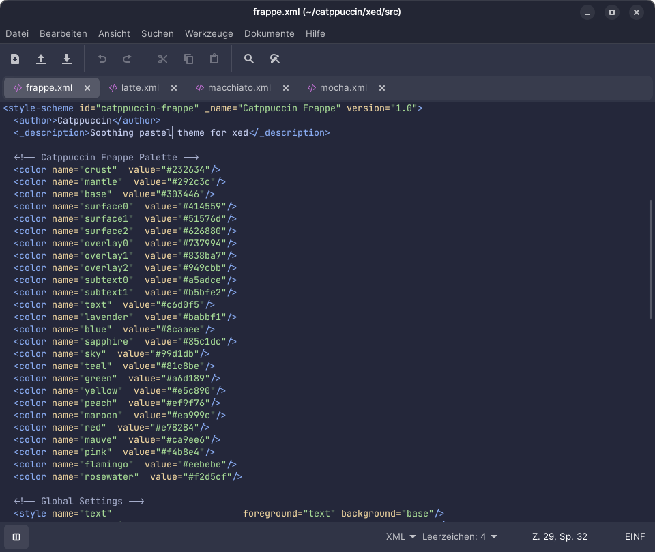Close the macchiato.xml tab

(286, 88)
